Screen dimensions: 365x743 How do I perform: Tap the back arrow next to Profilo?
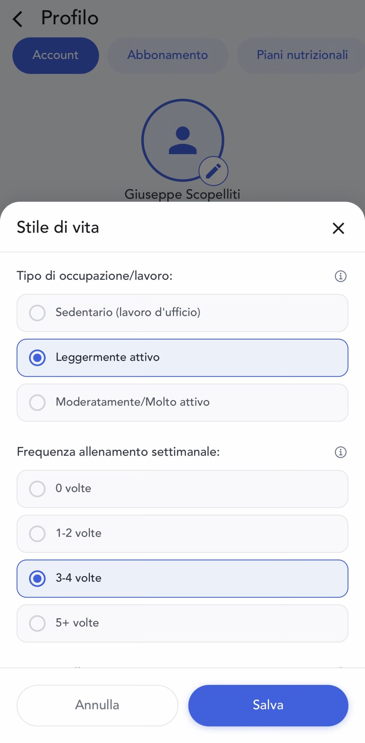point(18,19)
